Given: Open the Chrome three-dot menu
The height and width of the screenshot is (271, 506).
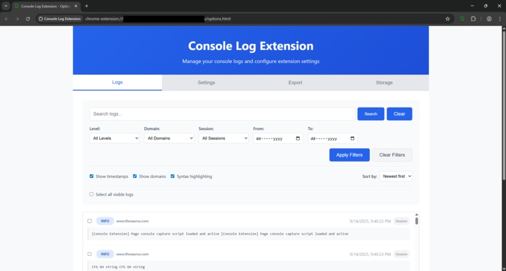Looking at the screenshot, I should (500, 19).
